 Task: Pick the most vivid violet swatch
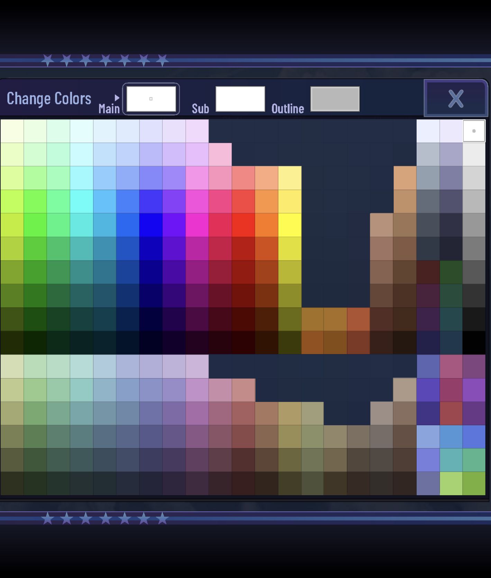(174, 225)
